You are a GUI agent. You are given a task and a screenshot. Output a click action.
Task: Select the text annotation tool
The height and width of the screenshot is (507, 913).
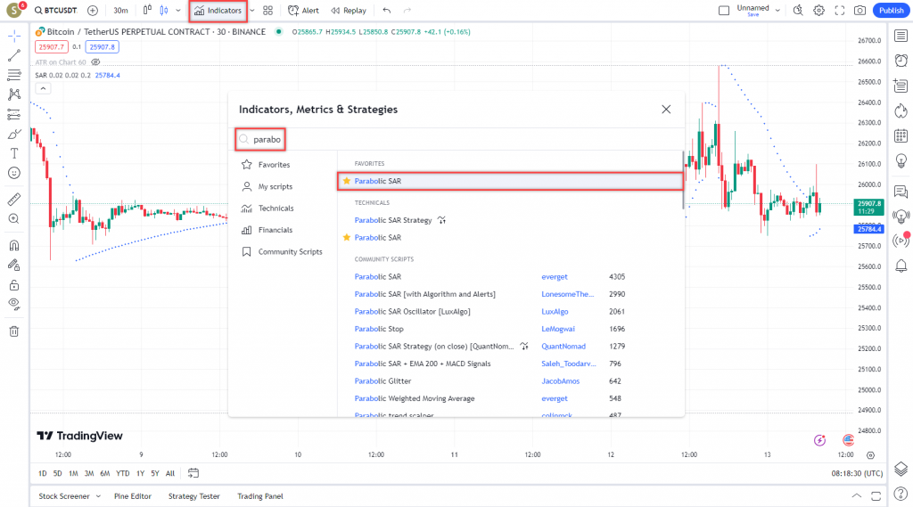pos(14,153)
